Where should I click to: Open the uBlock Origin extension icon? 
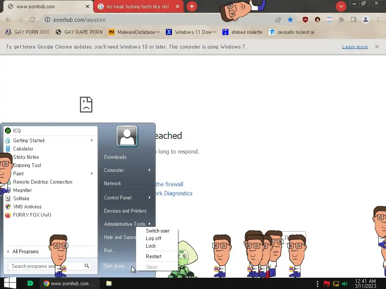305,20
